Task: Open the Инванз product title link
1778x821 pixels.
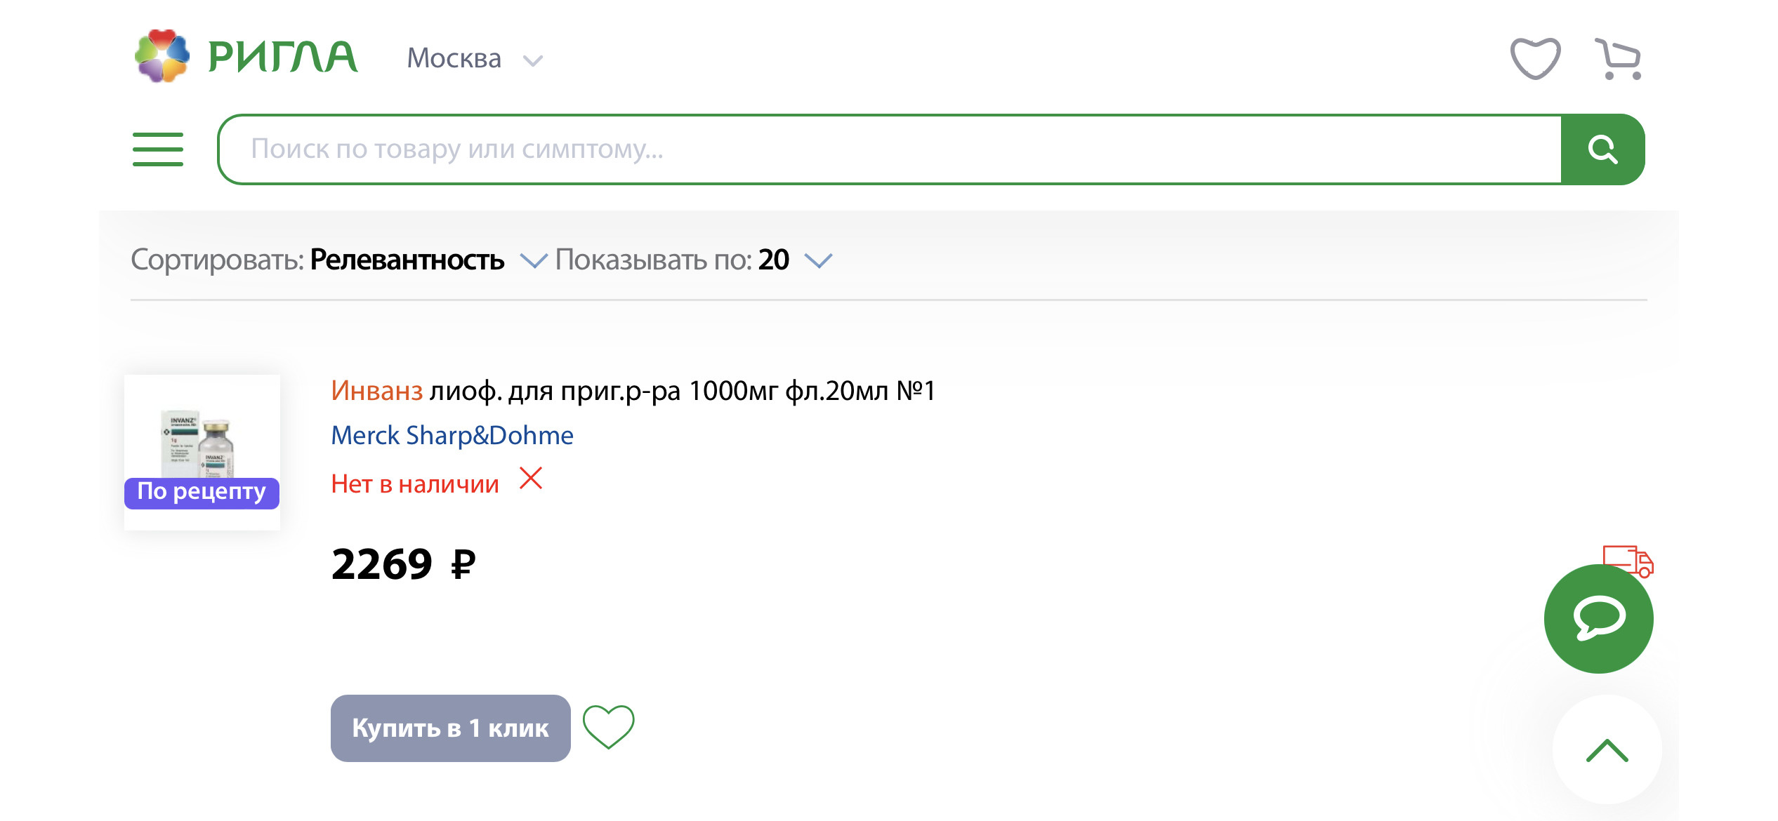Action: pyautogui.click(x=633, y=391)
